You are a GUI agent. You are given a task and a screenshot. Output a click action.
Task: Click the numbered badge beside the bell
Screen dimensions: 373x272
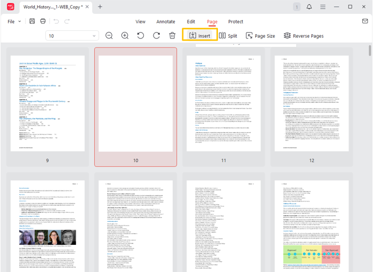pyautogui.click(x=297, y=7)
